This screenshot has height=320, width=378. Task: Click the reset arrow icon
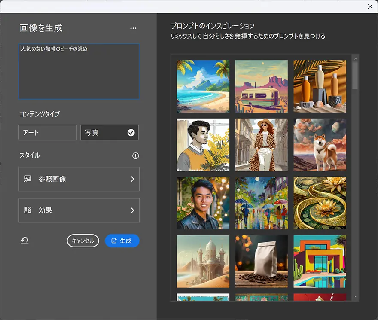(x=24, y=241)
